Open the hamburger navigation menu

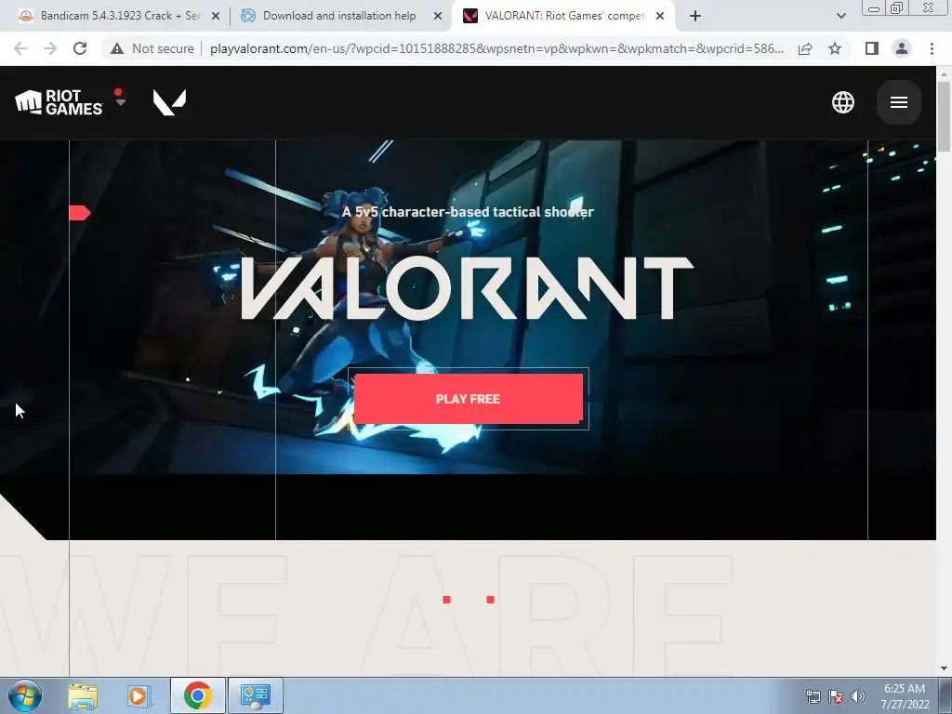point(899,102)
